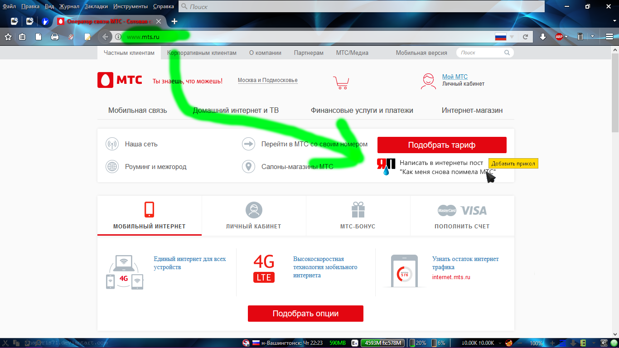Open the Пополнить счет tab
The width and height of the screenshot is (619, 348).
coord(462,216)
